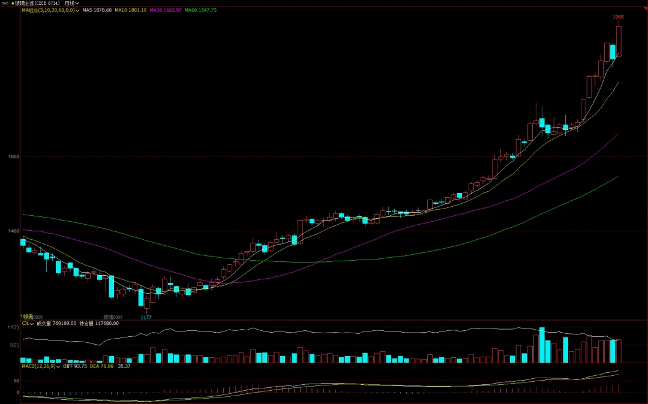Open the MACD(12,26,9) indicator dropdown
Screen dimensions: 648x404
[x=58, y=366]
